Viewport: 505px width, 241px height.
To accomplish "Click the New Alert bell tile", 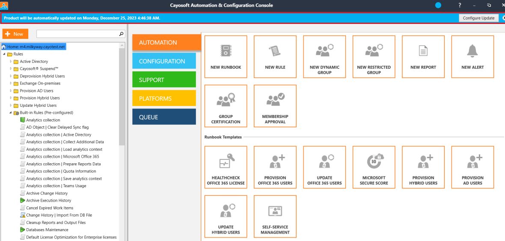I will (x=472, y=57).
